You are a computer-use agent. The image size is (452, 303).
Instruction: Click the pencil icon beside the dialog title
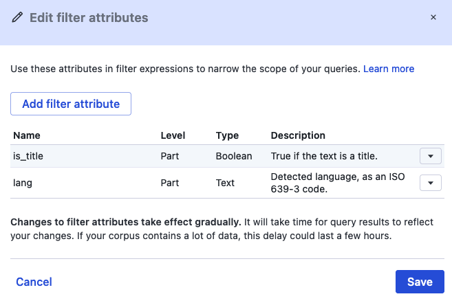coord(17,18)
